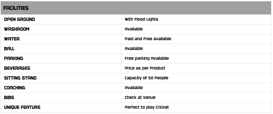Select the BEVERAGES row label

tap(17, 68)
